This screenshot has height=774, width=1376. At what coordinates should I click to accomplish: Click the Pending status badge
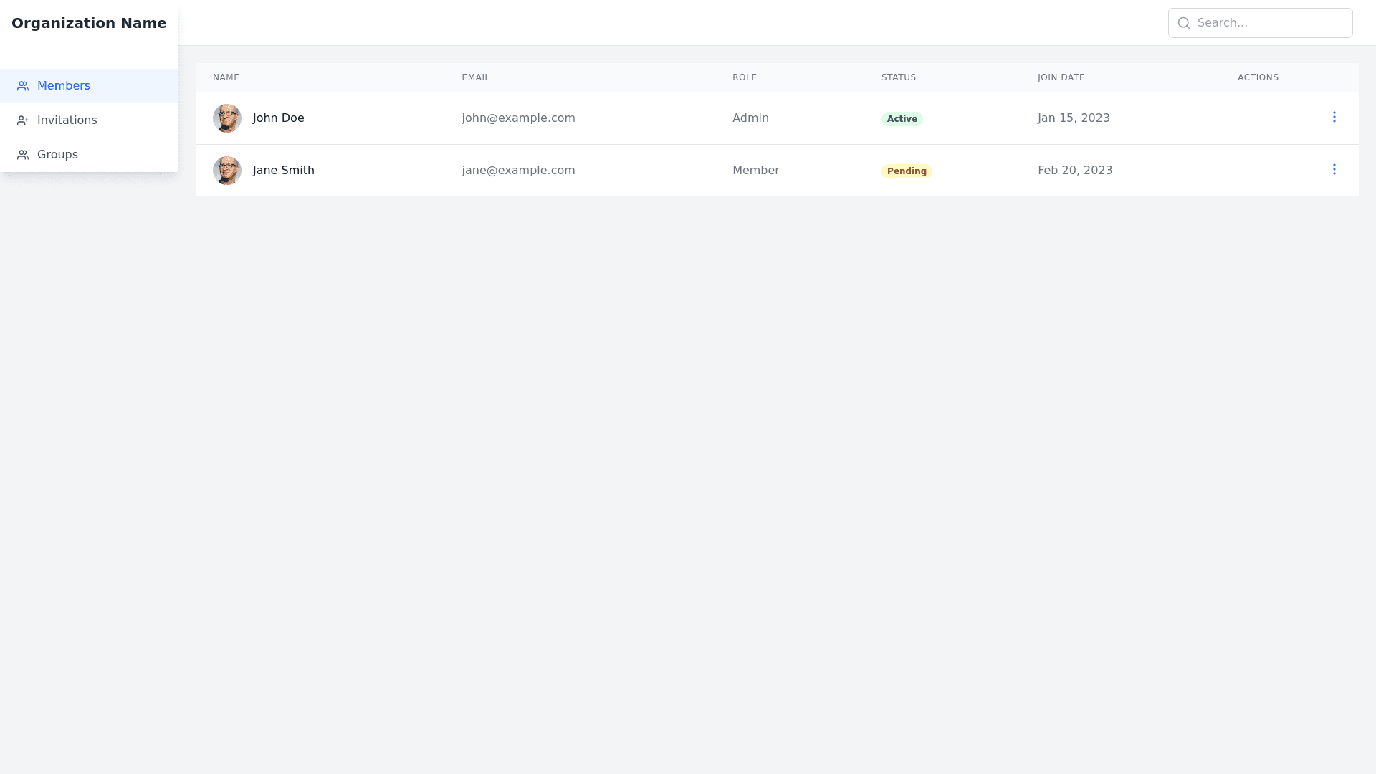[x=907, y=171]
